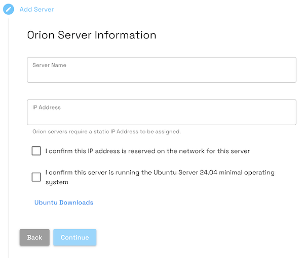Open the Ubuntu Downloads link
This screenshot has width=304, height=258.
tap(64, 202)
